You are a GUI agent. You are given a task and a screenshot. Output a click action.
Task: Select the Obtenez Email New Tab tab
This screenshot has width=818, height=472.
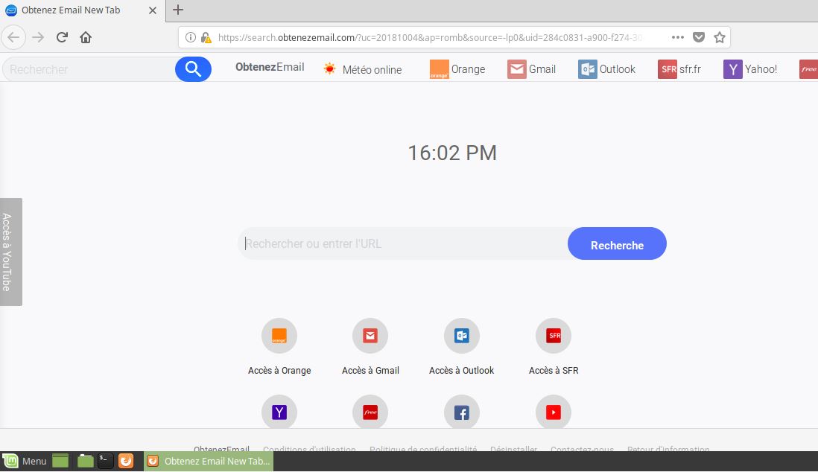tap(83, 10)
